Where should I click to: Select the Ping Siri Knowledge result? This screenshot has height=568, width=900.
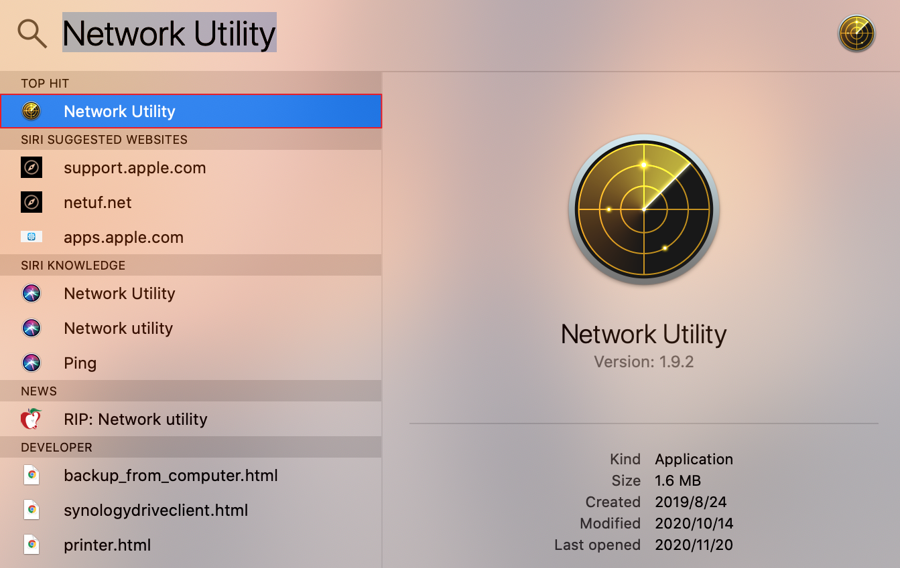click(x=191, y=363)
